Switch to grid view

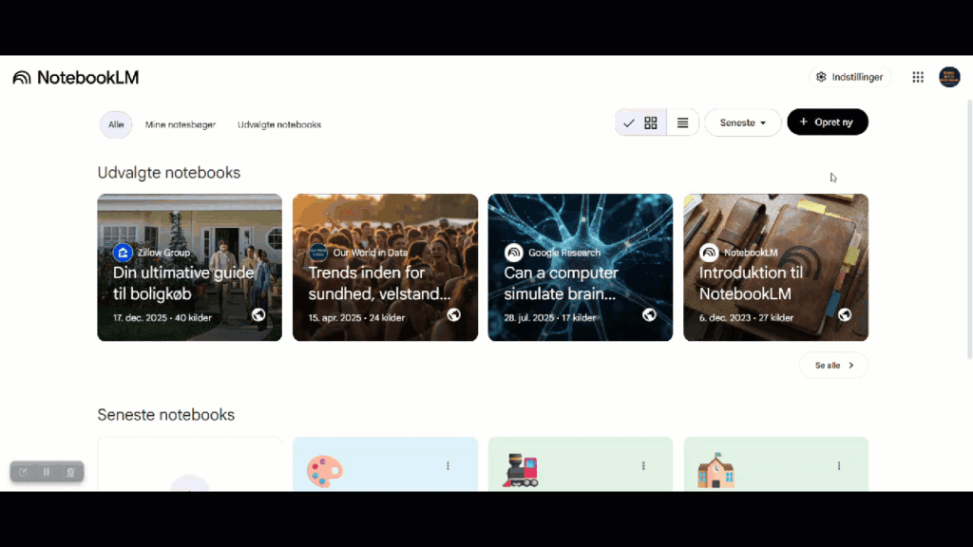651,123
